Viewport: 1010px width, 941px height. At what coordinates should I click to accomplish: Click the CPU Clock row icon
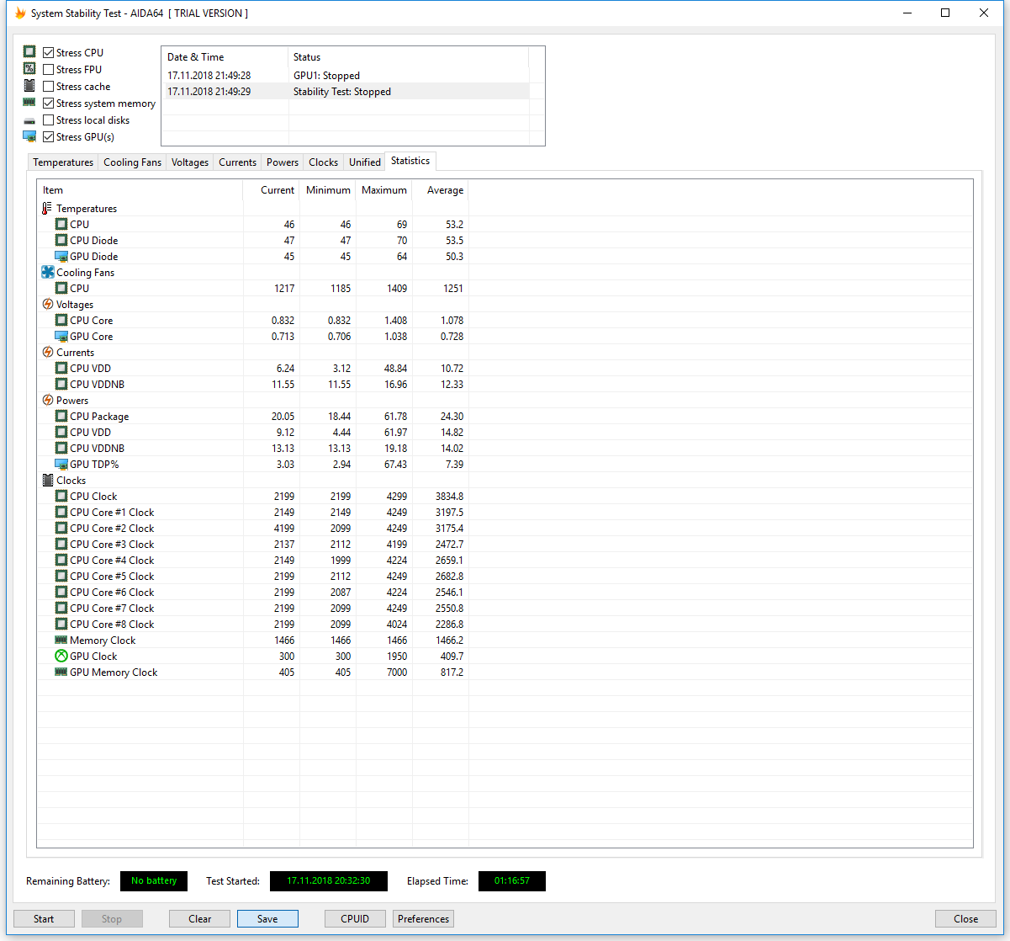click(x=61, y=496)
